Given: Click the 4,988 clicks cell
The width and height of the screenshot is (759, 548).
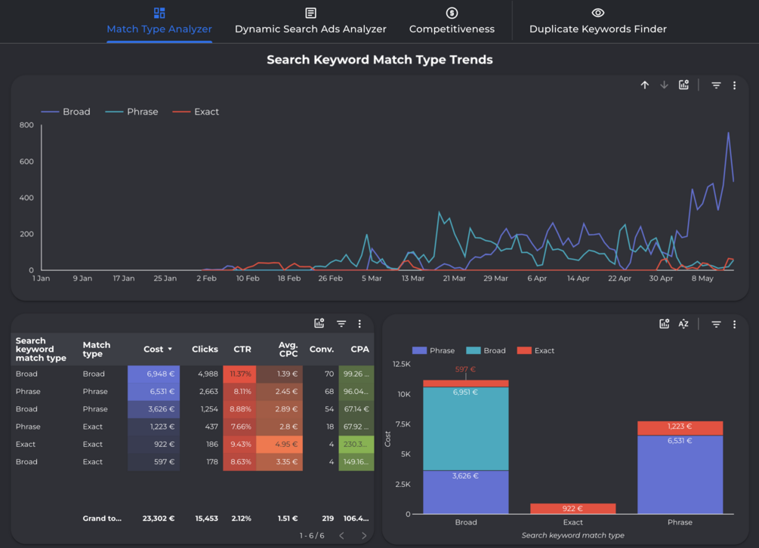Looking at the screenshot, I should 208,374.
